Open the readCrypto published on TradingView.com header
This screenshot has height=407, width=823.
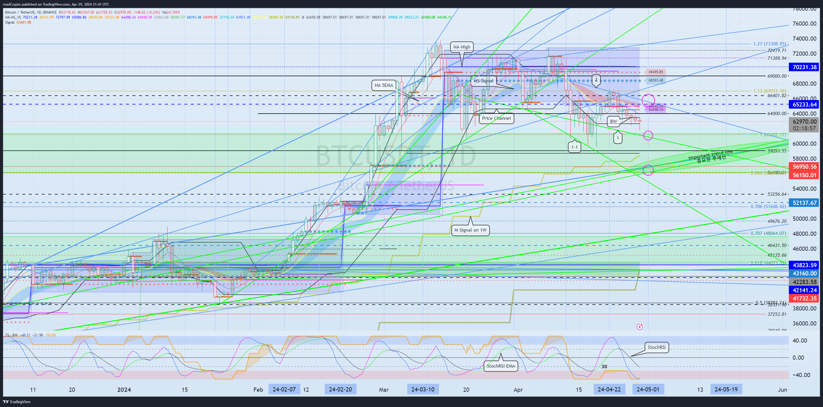56,4
